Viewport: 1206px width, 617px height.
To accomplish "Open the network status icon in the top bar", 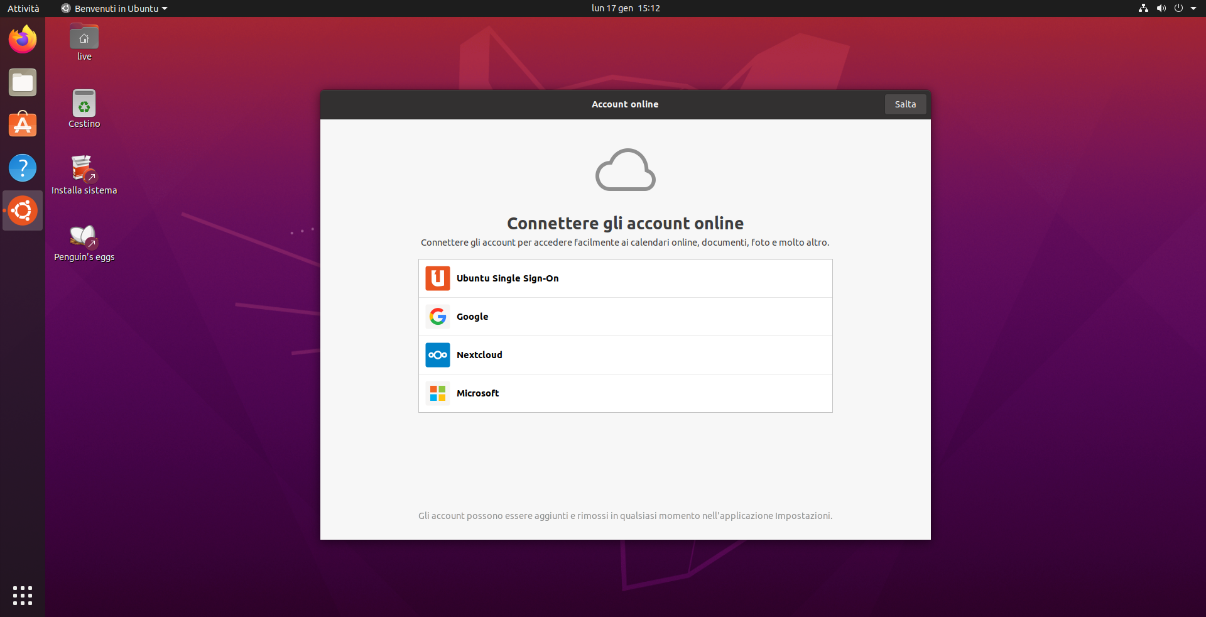I will tap(1143, 8).
